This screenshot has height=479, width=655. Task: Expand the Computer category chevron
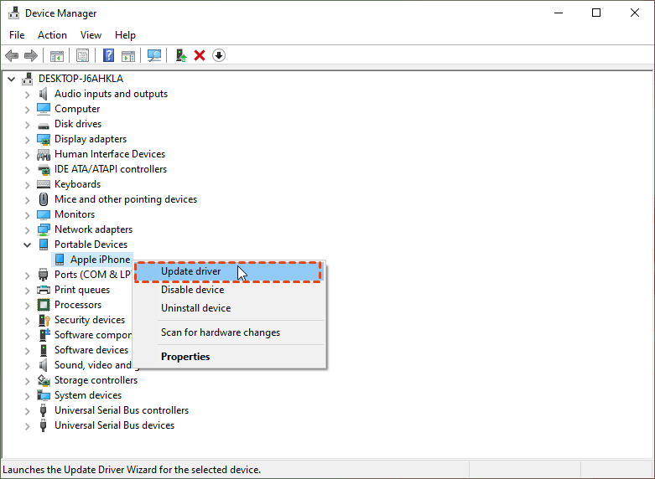point(27,110)
